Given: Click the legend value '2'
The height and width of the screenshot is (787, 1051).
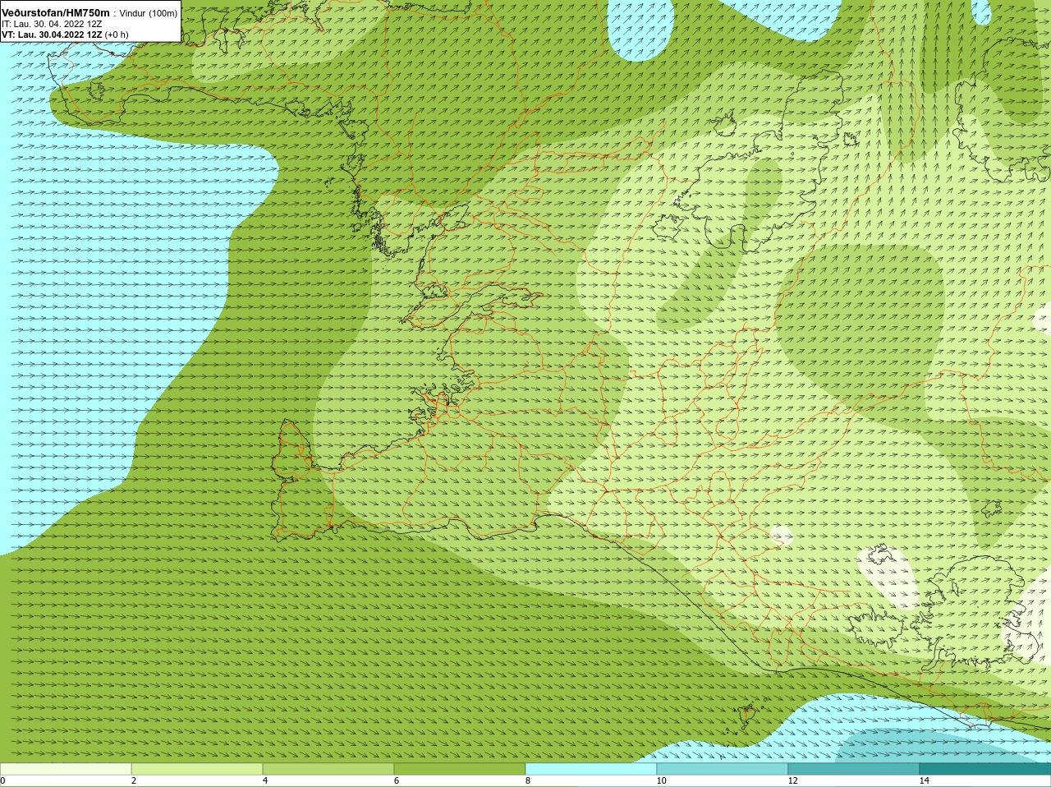Looking at the screenshot, I should [x=134, y=780].
